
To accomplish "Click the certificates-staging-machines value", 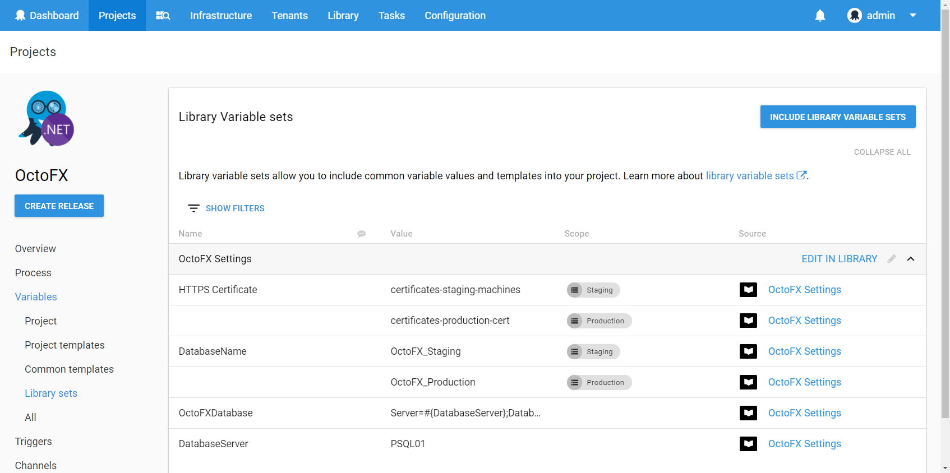I will [x=455, y=290].
